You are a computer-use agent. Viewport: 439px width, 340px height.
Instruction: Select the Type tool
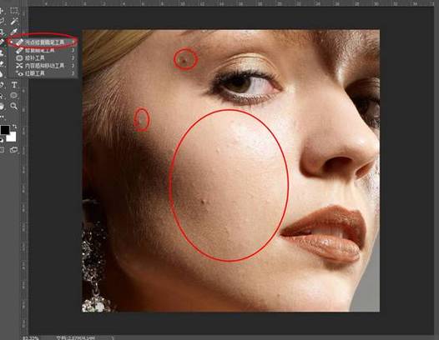point(13,85)
